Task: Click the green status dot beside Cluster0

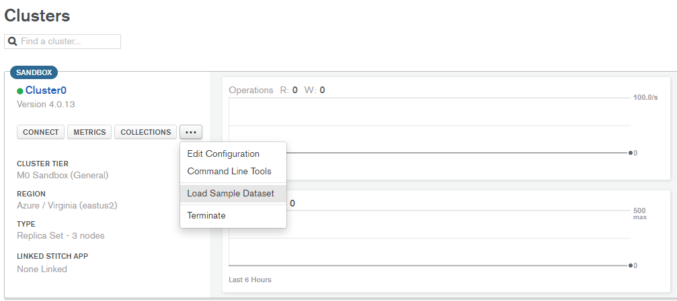Action: (x=20, y=91)
